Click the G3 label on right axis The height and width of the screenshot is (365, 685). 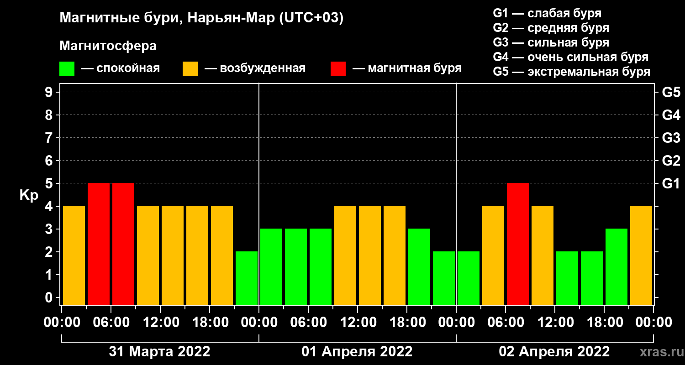671,138
